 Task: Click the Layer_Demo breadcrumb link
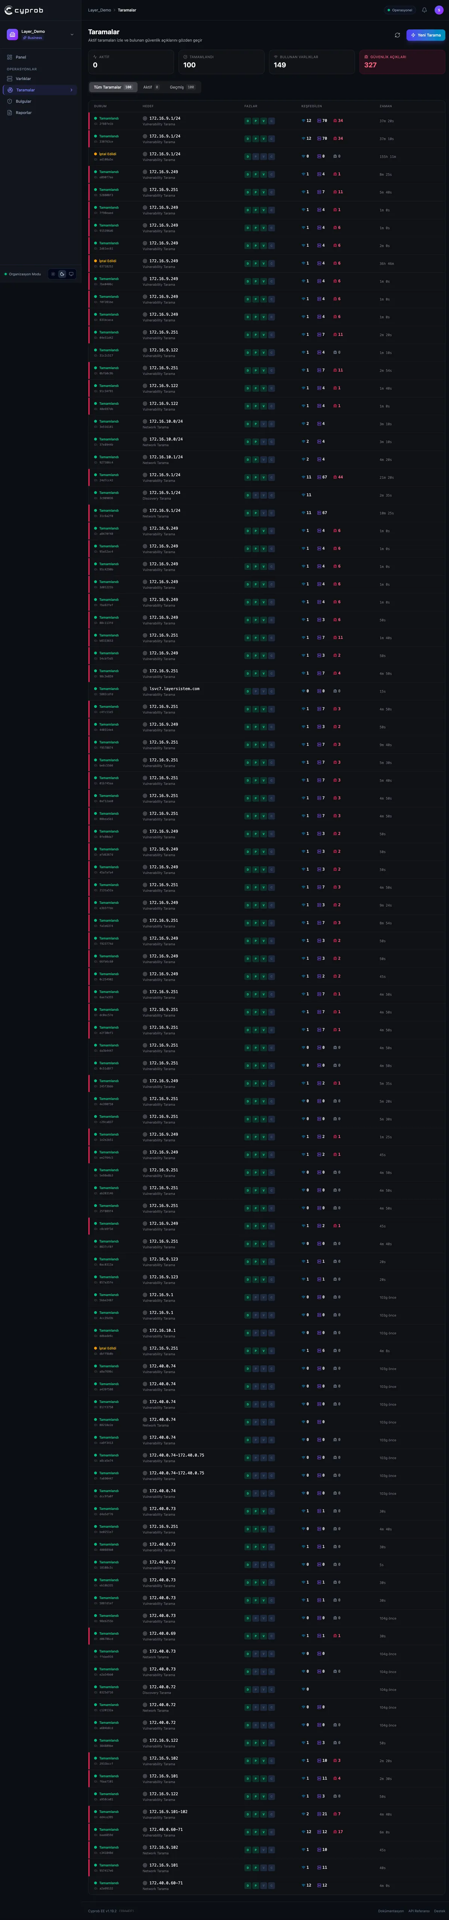(x=100, y=10)
